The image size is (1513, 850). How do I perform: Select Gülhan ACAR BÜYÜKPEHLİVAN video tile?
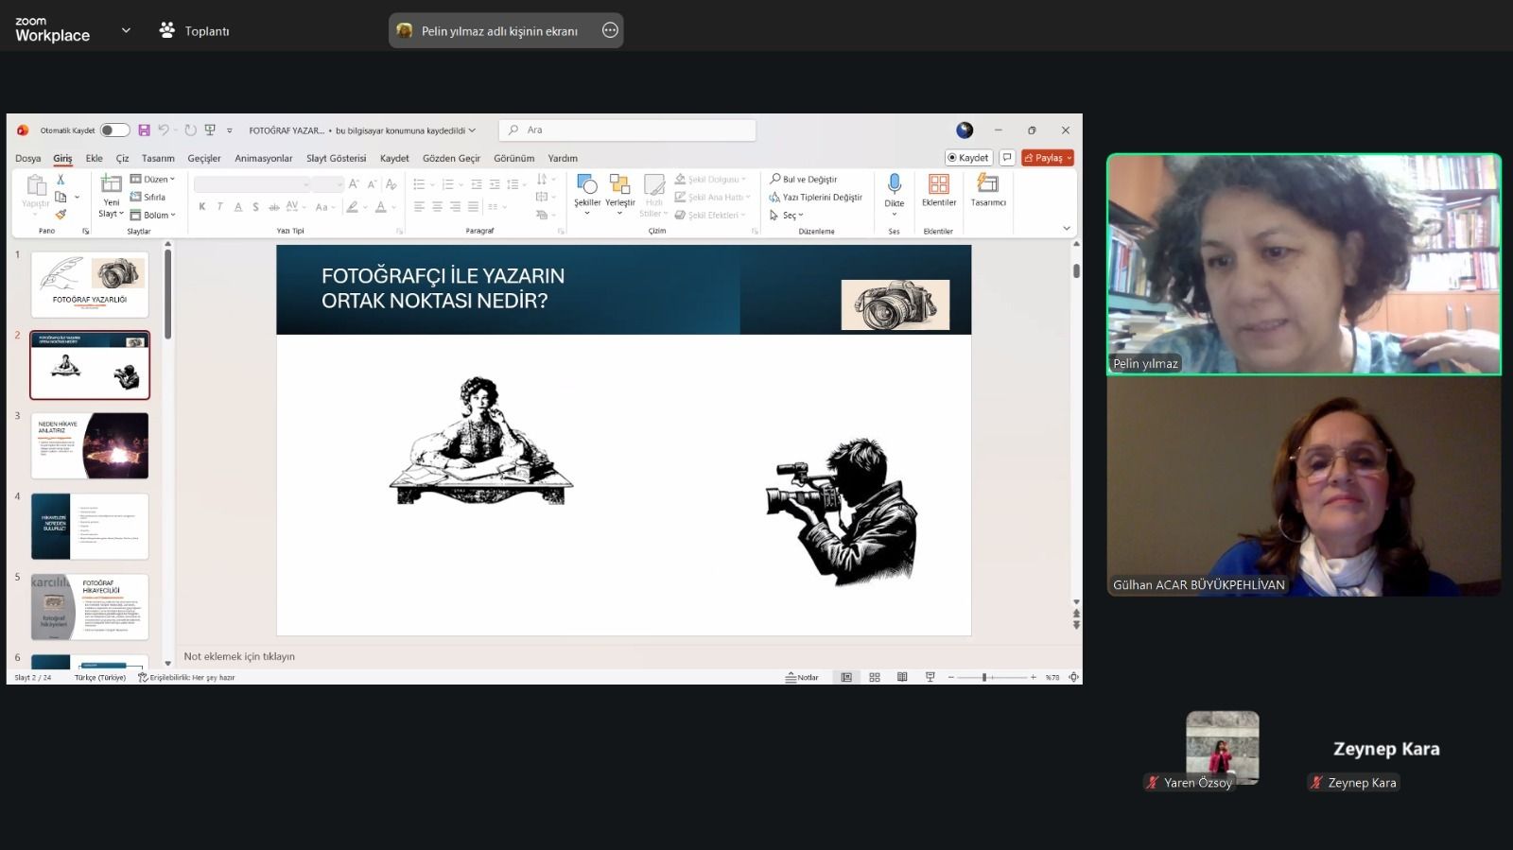(x=1304, y=487)
